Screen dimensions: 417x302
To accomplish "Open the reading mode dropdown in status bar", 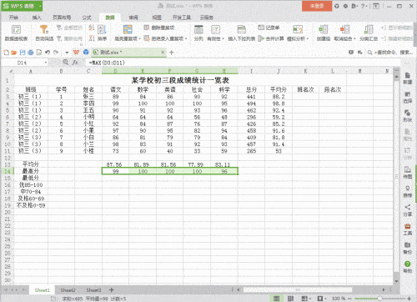I will 310,299.
